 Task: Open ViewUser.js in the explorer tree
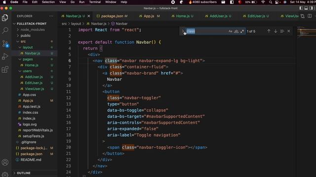coord(35,88)
